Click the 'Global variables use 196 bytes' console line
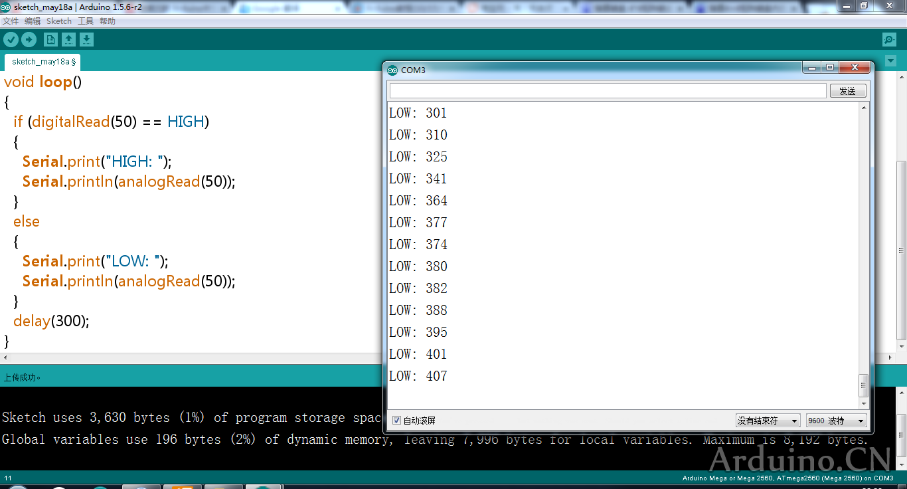The image size is (907, 489). click(434, 440)
